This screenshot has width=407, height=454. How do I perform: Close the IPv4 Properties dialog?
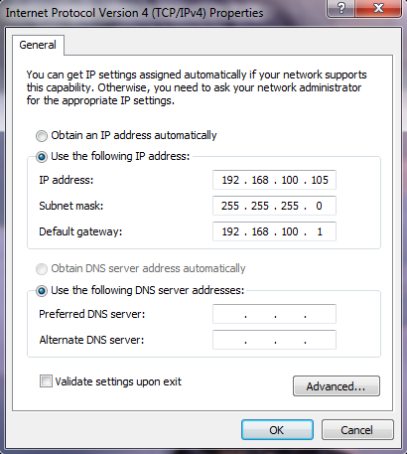click(x=378, y=7)
